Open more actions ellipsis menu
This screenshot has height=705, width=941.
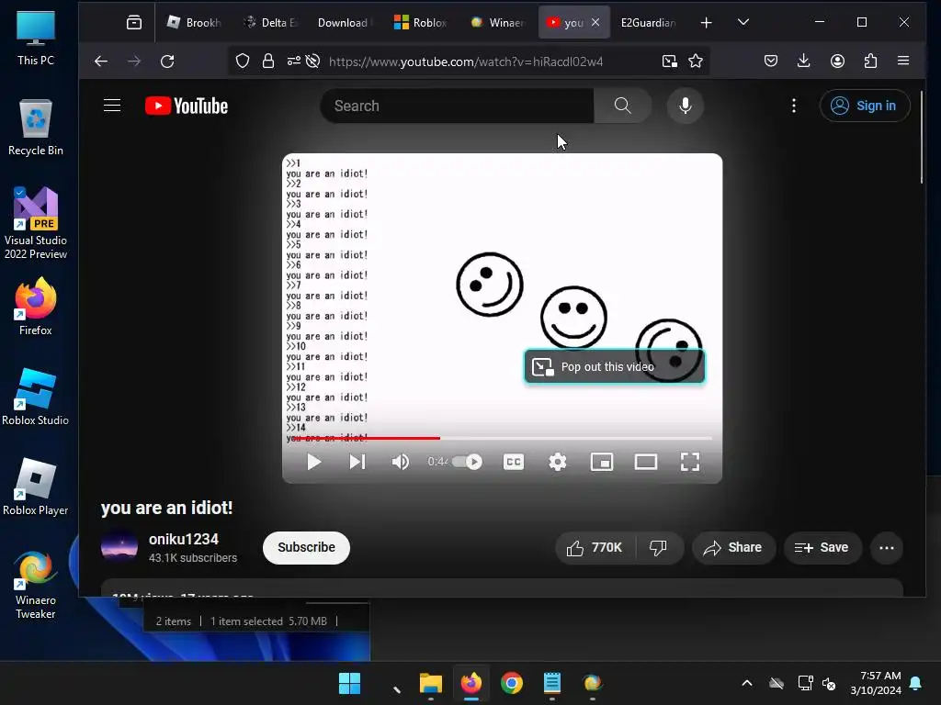pyautogui.click(x=887, y=548)
